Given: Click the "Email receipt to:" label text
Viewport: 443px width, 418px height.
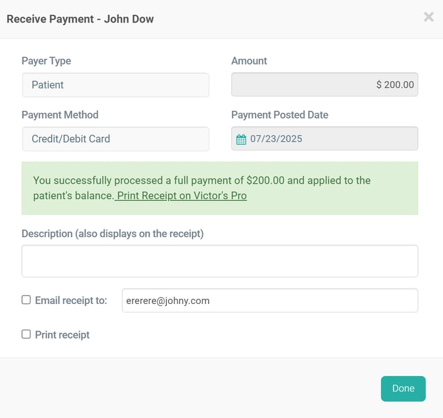Looking at the screenshot, I should click(71, 300).
